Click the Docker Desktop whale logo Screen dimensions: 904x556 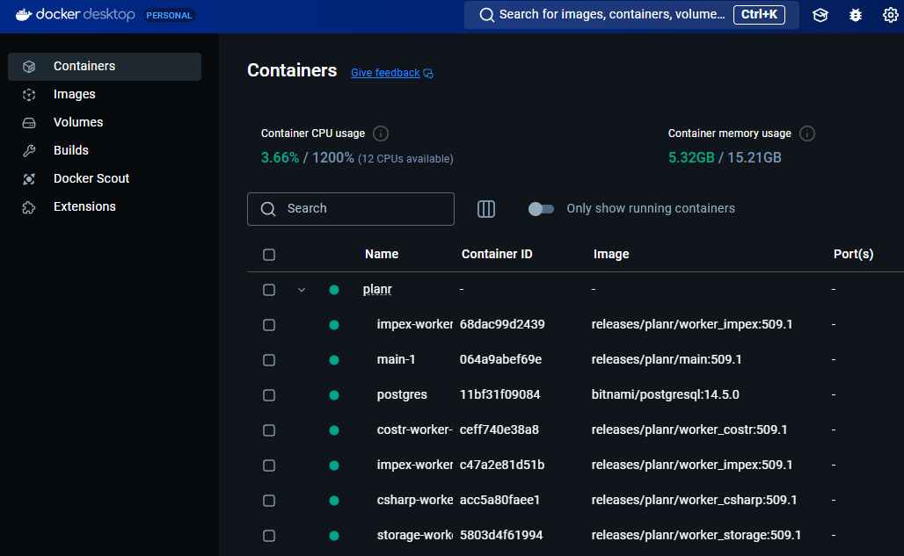click(23, 15)
